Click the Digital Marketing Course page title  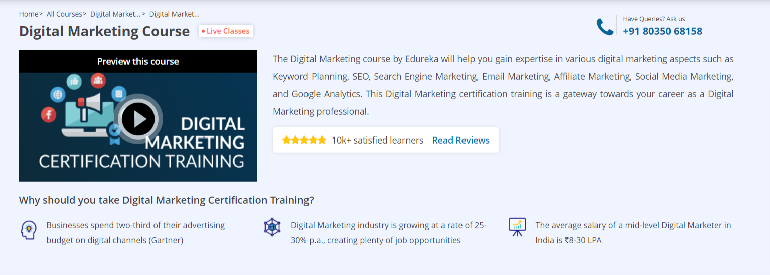click(x=104, y=31)
